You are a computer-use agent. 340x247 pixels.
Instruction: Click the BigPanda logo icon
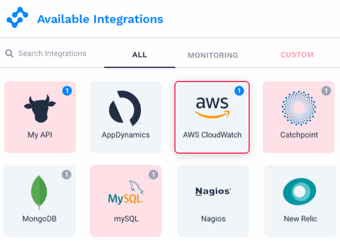tap(17, 17)
